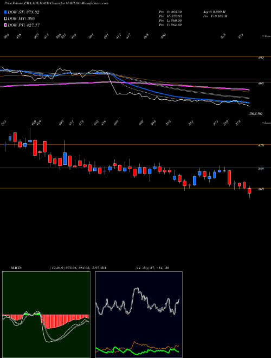This screenshot has width=271, height=358.
Task: Select the 'DOW PT: 427.17' legend text
Action: 24,25
